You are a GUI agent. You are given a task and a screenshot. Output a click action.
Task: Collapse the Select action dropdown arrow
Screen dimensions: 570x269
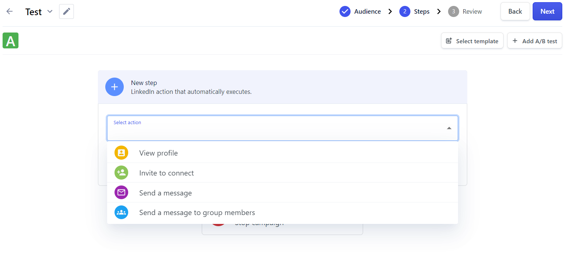(x=449, y=128)
